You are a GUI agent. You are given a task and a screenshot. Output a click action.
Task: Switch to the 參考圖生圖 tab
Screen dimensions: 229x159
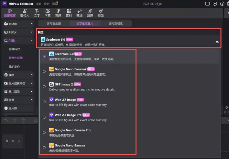tap(54, 23)
